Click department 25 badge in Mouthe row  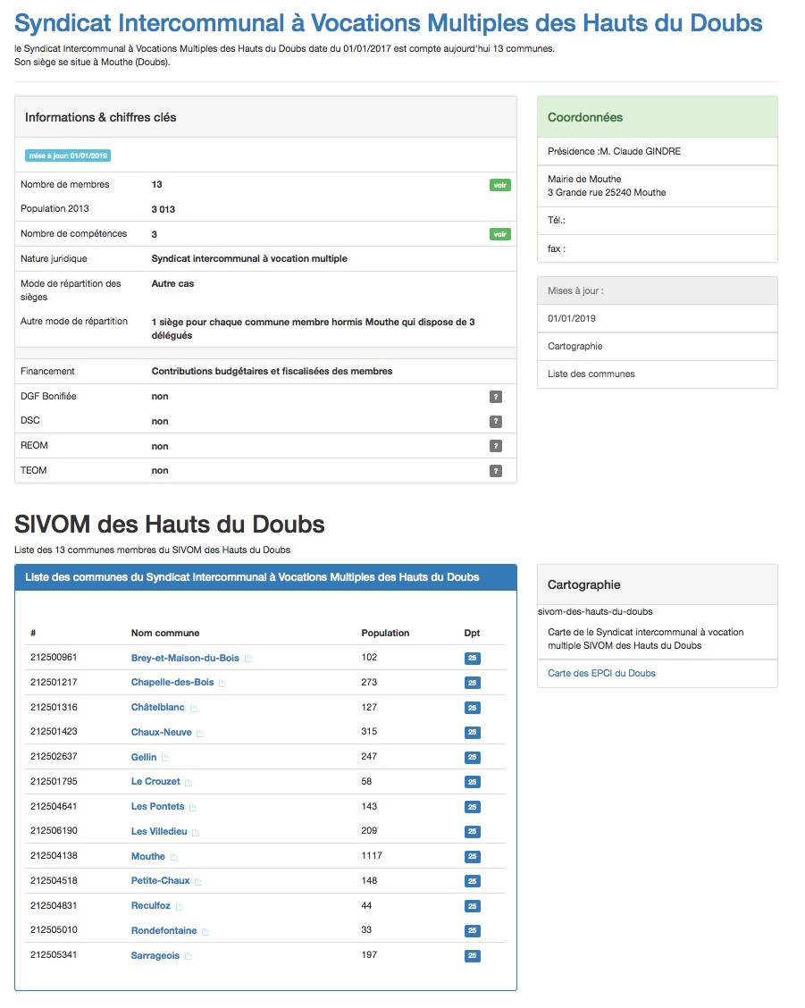[473, 856]
